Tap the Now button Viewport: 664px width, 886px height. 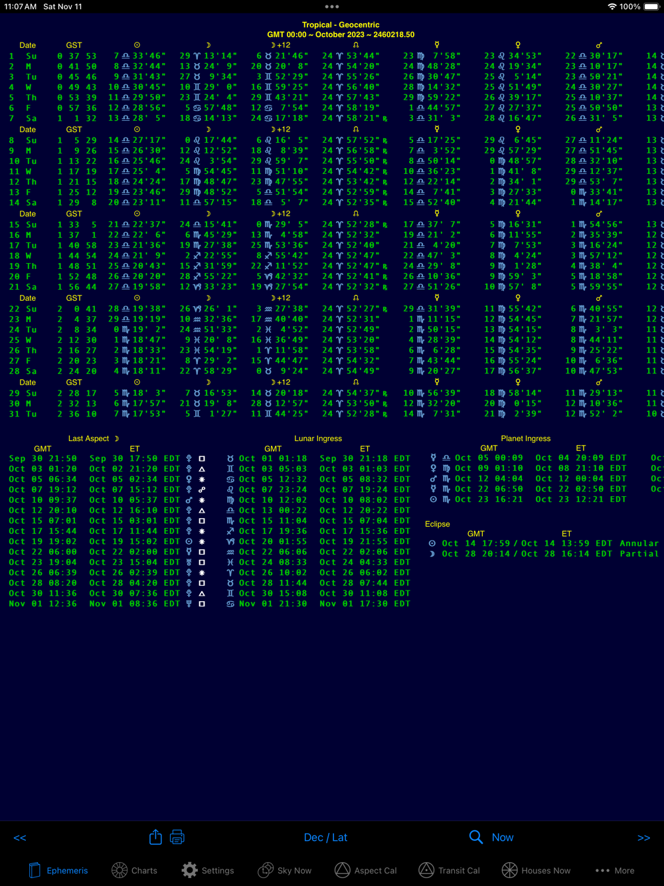click(x=503, y=838)
